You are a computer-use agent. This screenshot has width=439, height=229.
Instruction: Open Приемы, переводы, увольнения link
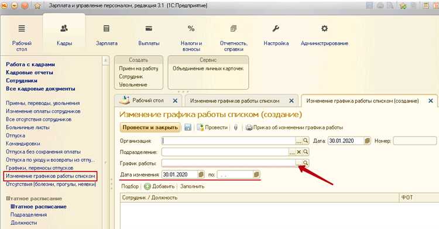(x=43, y=103)
